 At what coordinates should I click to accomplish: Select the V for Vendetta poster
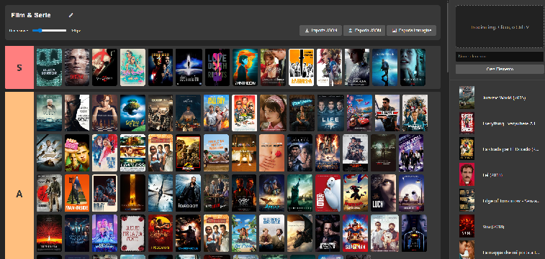tap(104, 67)
